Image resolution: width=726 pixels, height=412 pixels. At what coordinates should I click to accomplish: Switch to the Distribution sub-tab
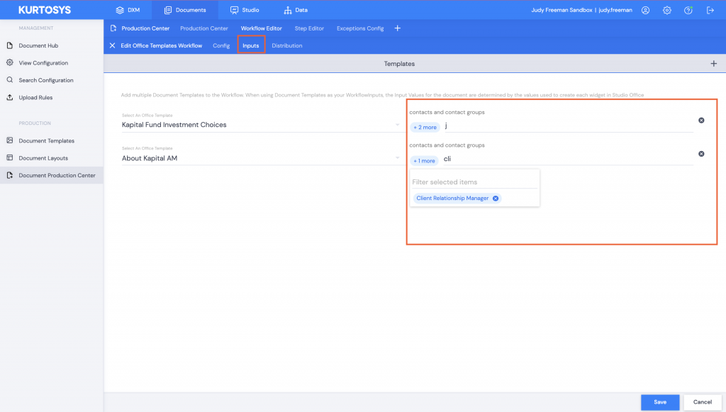pos(287,45)
